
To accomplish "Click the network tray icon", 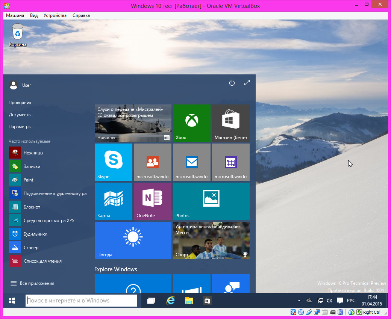I will click(x=320, y=301).
